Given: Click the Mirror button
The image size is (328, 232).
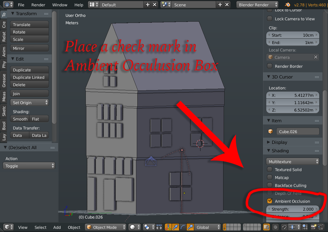Looking at the screenshot, I should [x=29, y=48].
